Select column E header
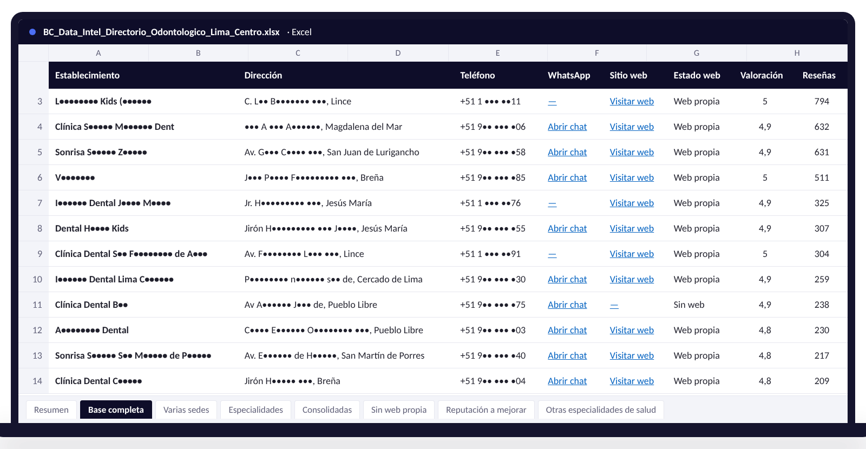Image resolution: width=866 pixels, height=449 pixels. (x=498, y=53)
